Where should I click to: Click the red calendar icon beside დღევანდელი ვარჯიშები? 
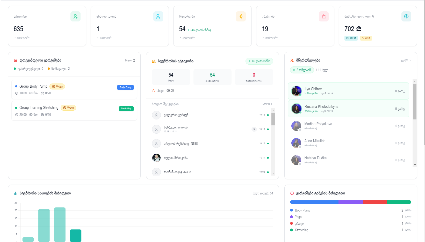pyautogui.click(x=16, y=61)
